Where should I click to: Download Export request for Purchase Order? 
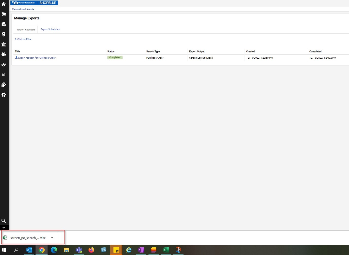(37, 58)
